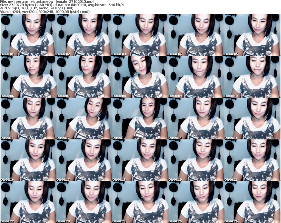The image size is (281, 223).
Task: Click the frame stamped 00:00:15
Action: [x=252, y=119]
